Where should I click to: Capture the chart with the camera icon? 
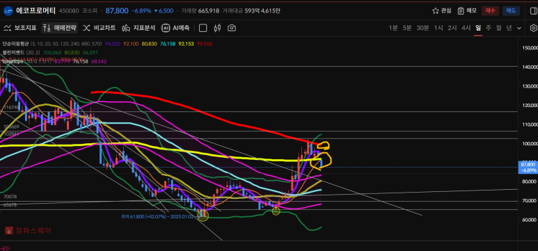point(232,28)
